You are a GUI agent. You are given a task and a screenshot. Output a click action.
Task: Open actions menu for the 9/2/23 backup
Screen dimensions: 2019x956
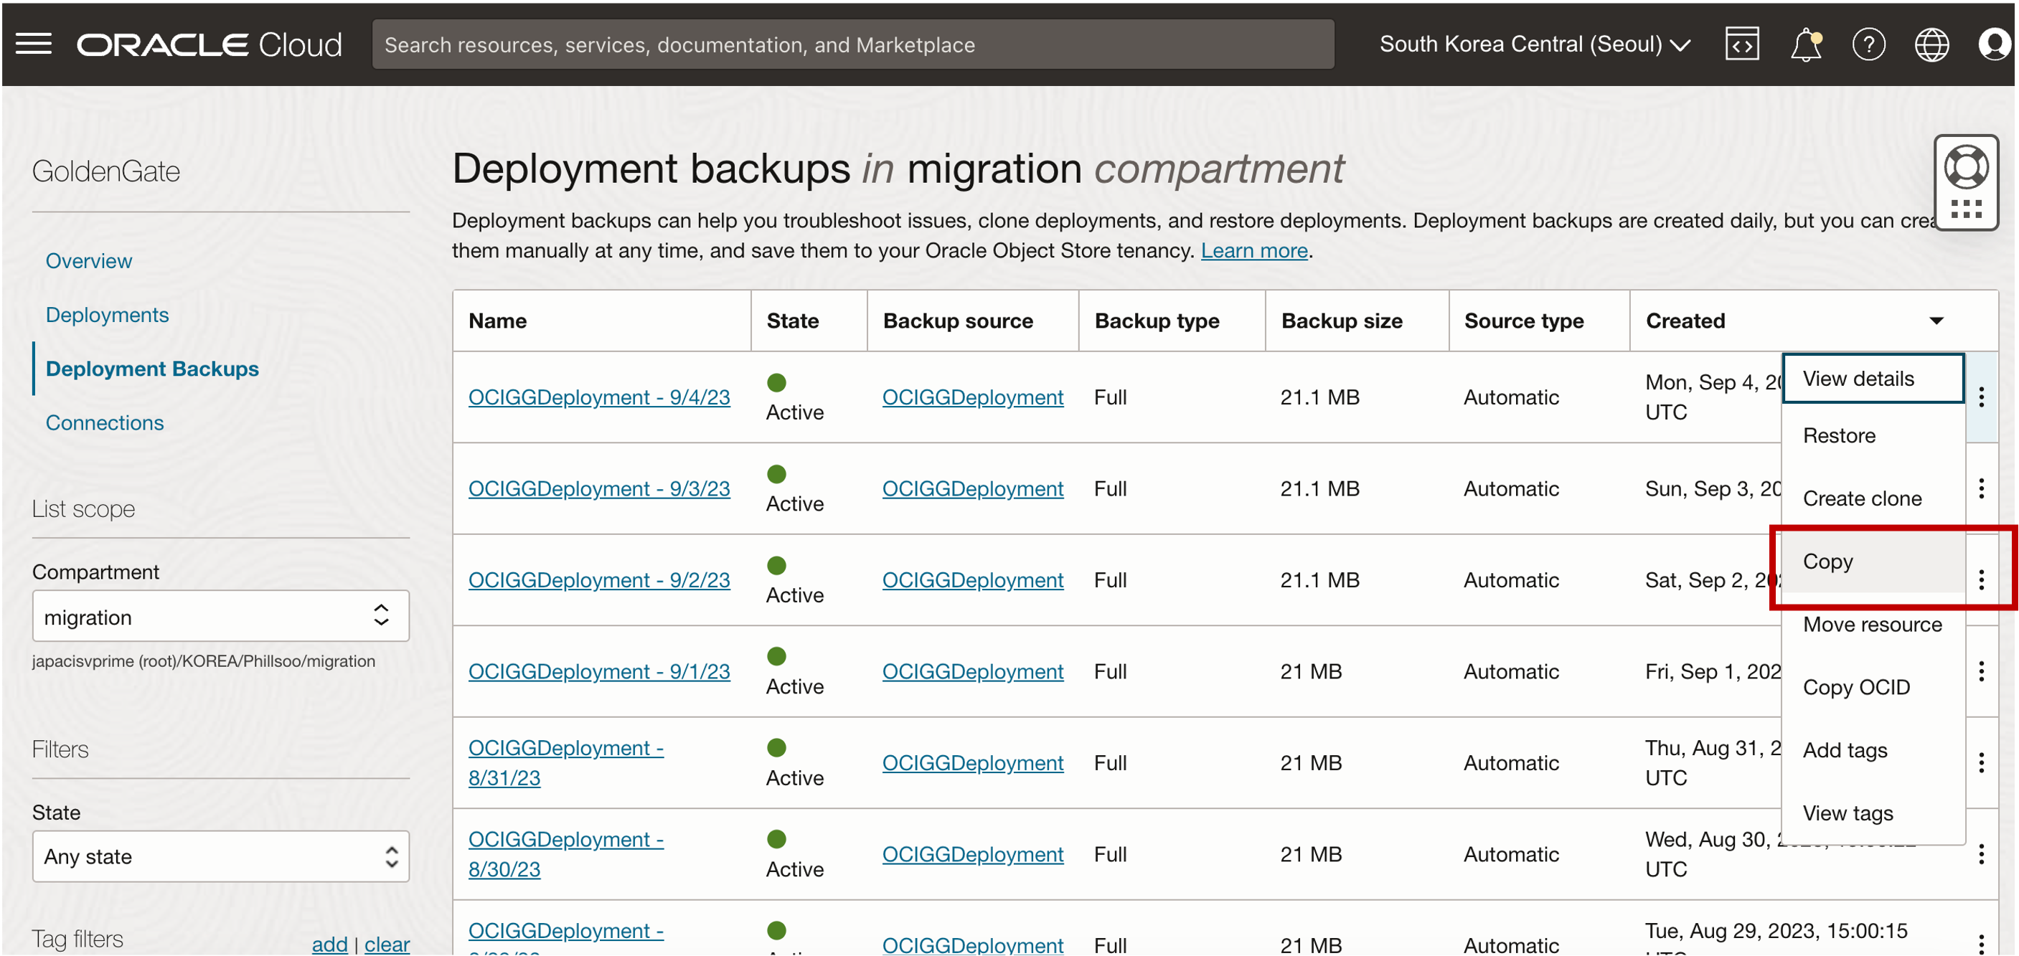(x=1982, y=581)
